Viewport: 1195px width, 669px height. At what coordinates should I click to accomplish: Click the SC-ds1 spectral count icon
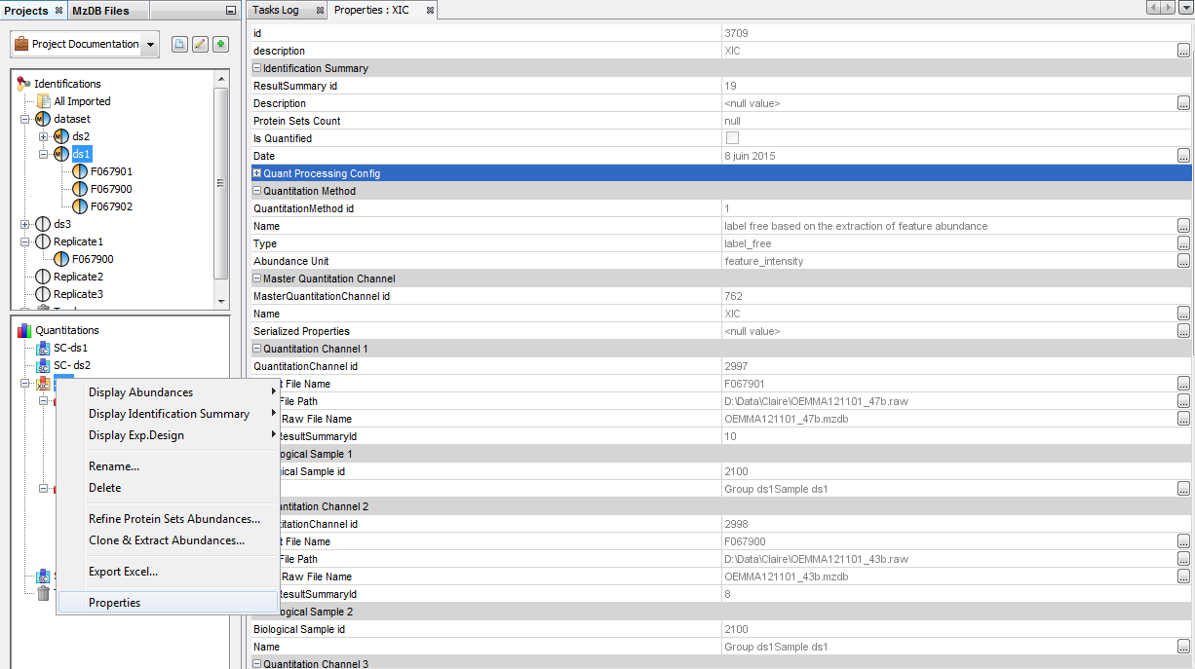[43, 348]
